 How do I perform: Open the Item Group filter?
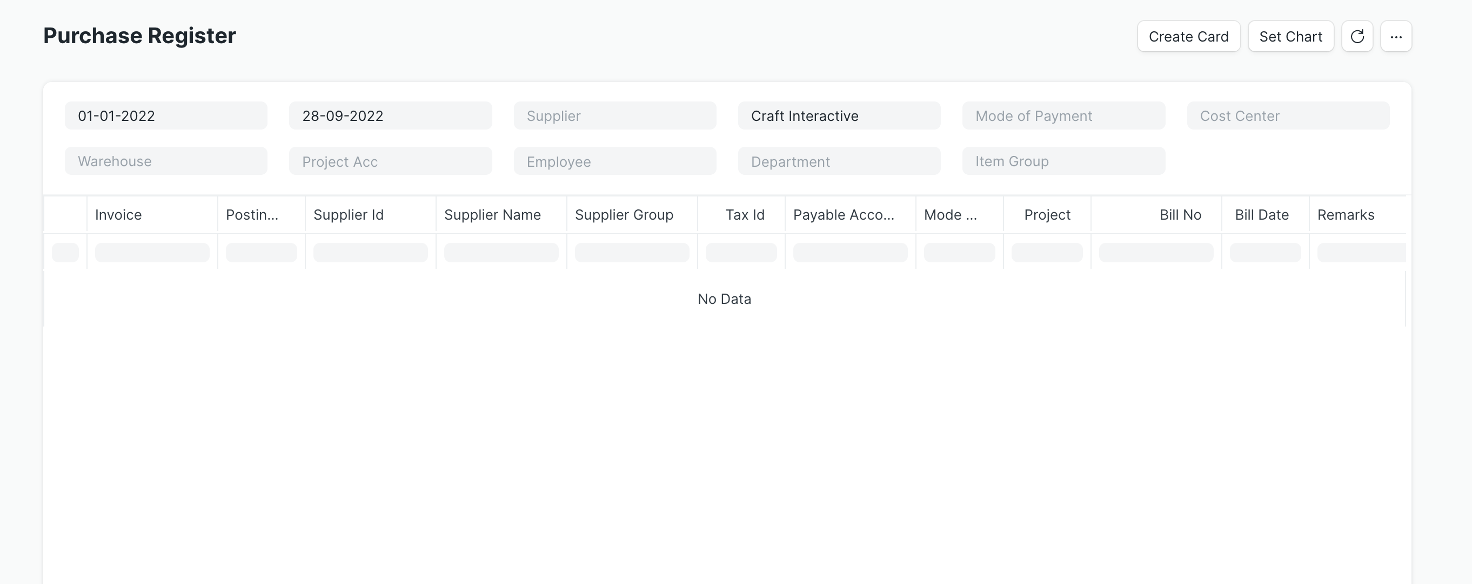tap(1063, 161)
